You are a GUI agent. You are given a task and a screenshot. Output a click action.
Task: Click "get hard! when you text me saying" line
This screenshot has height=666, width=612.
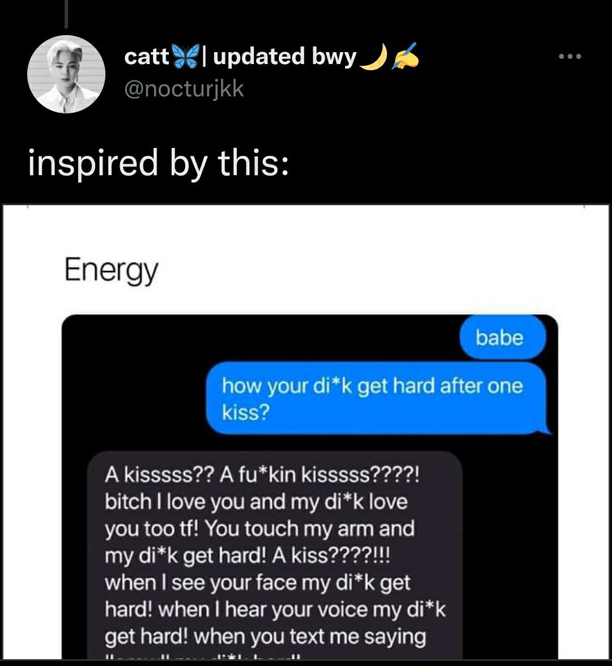pyautogui.click(x=265, y=637)
